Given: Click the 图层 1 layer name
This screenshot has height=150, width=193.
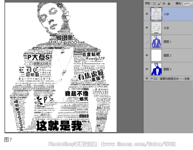Looking at the screenshot, I should pos(167,42).
